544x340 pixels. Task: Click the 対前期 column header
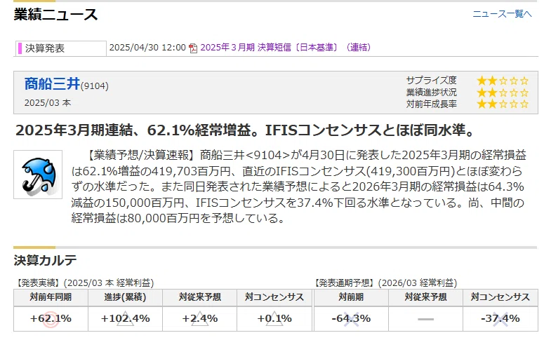coord(351,297)
